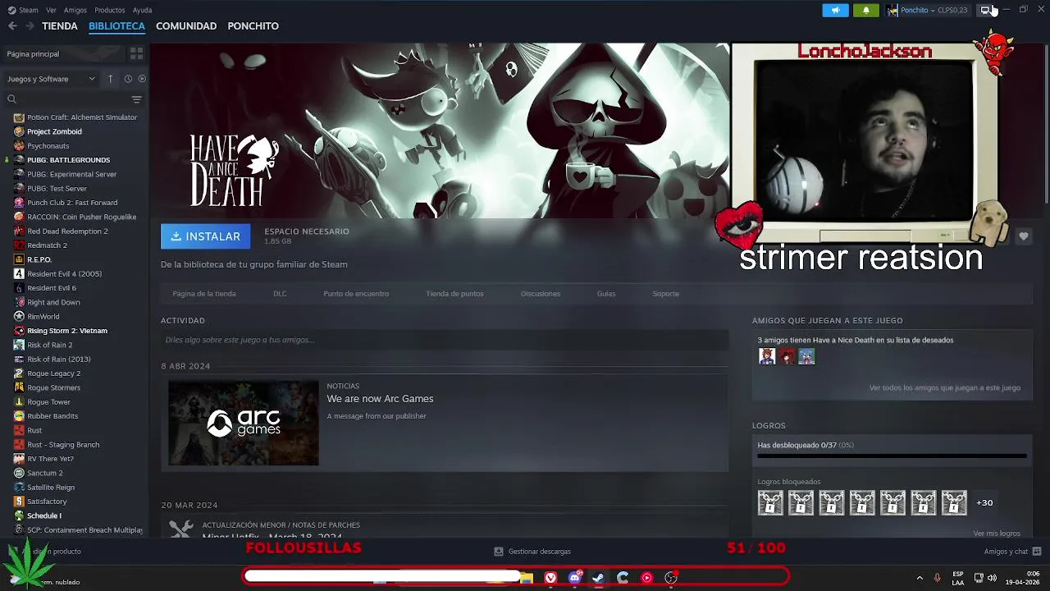Open the Guías link
This screenshot has width=1050, height=591.
(x=606, y=294)
